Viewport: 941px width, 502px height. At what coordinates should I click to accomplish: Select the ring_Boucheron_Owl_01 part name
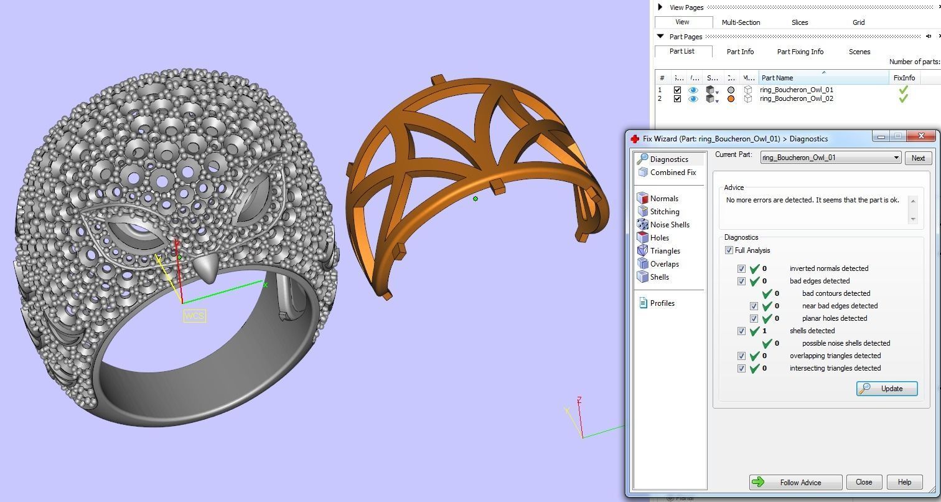pos(796,90)
